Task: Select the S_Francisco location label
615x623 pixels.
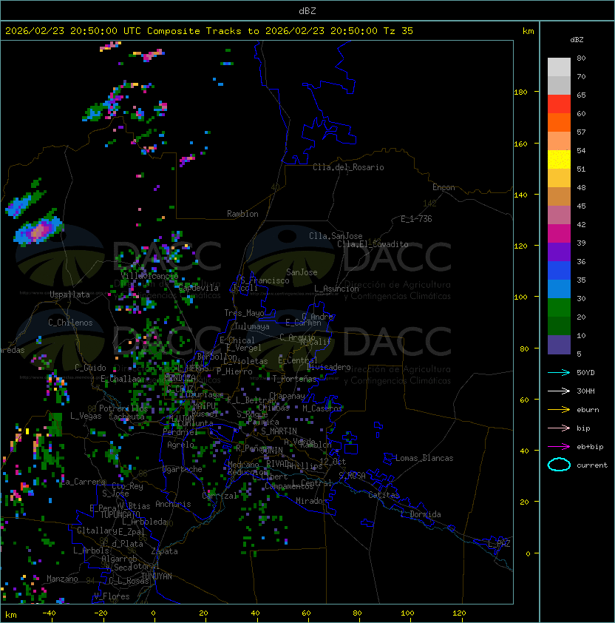Action: (x=265, y=280)
